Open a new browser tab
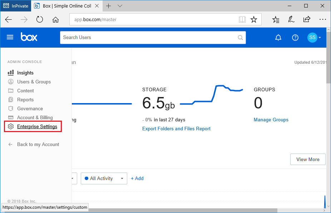 coord(109,6)
